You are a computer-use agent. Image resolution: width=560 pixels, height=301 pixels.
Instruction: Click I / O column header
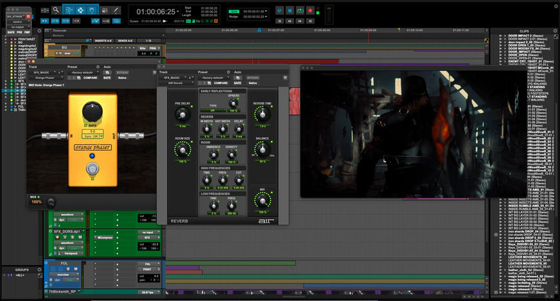(x=148, y=41)
